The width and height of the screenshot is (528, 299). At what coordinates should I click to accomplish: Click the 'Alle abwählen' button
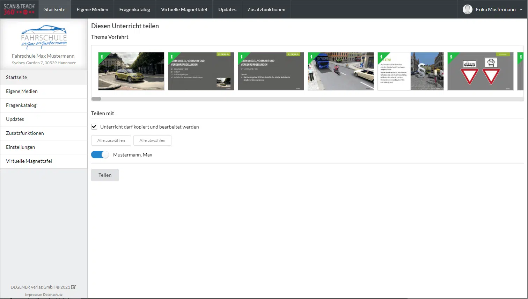coord(152,140)
